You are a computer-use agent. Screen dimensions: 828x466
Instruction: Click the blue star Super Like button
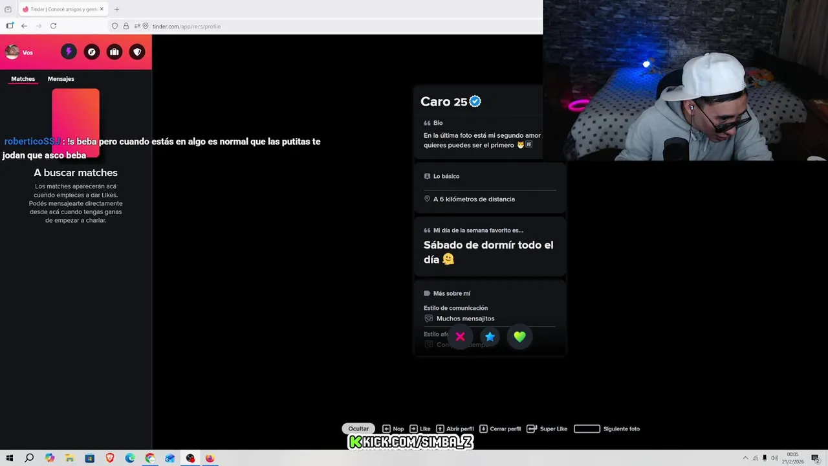tap(490, 337)
